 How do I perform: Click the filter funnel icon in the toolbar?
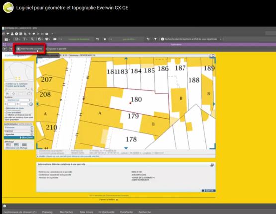[x=155, y=39]
